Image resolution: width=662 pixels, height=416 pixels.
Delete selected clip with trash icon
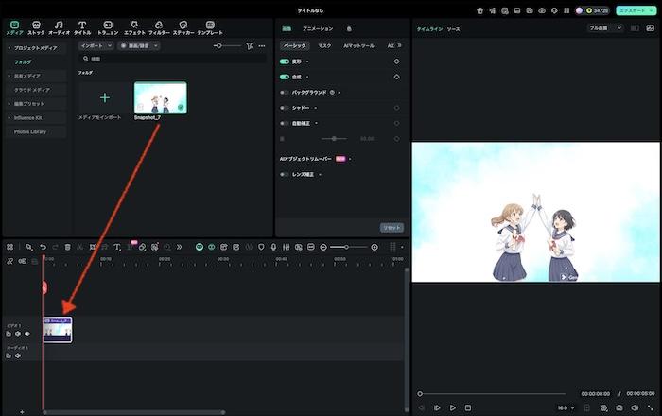pos(67,248)
